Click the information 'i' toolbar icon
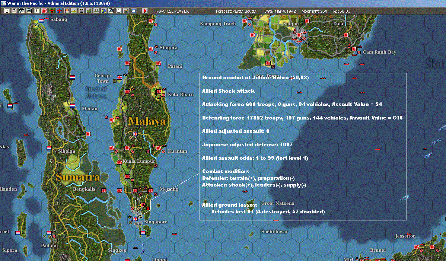This screenshot has height=261, width=446. point(37,11)
